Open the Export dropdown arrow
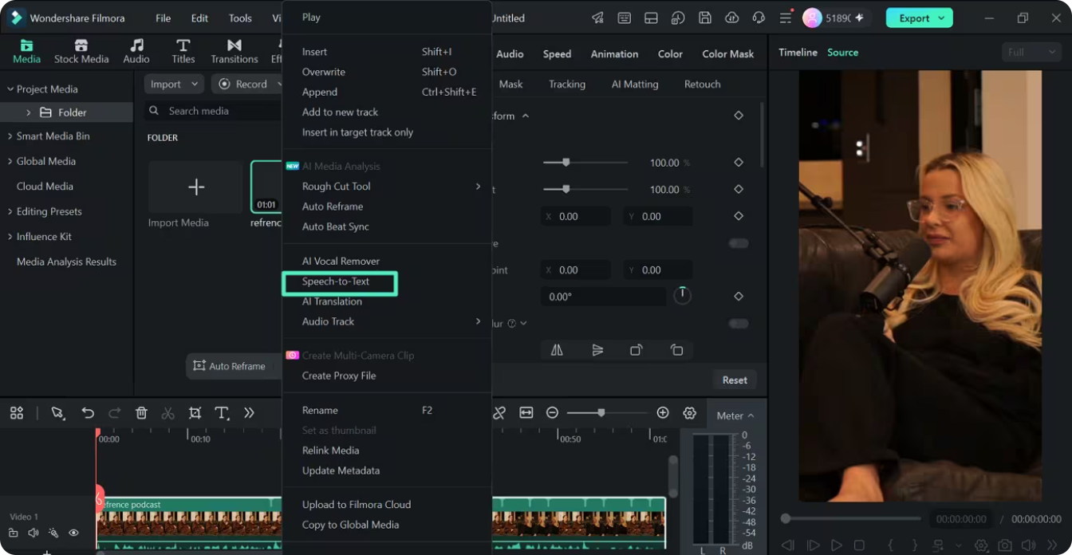Image resolution: width=1072 pixels, height=555 pixels. pos(942,18)
